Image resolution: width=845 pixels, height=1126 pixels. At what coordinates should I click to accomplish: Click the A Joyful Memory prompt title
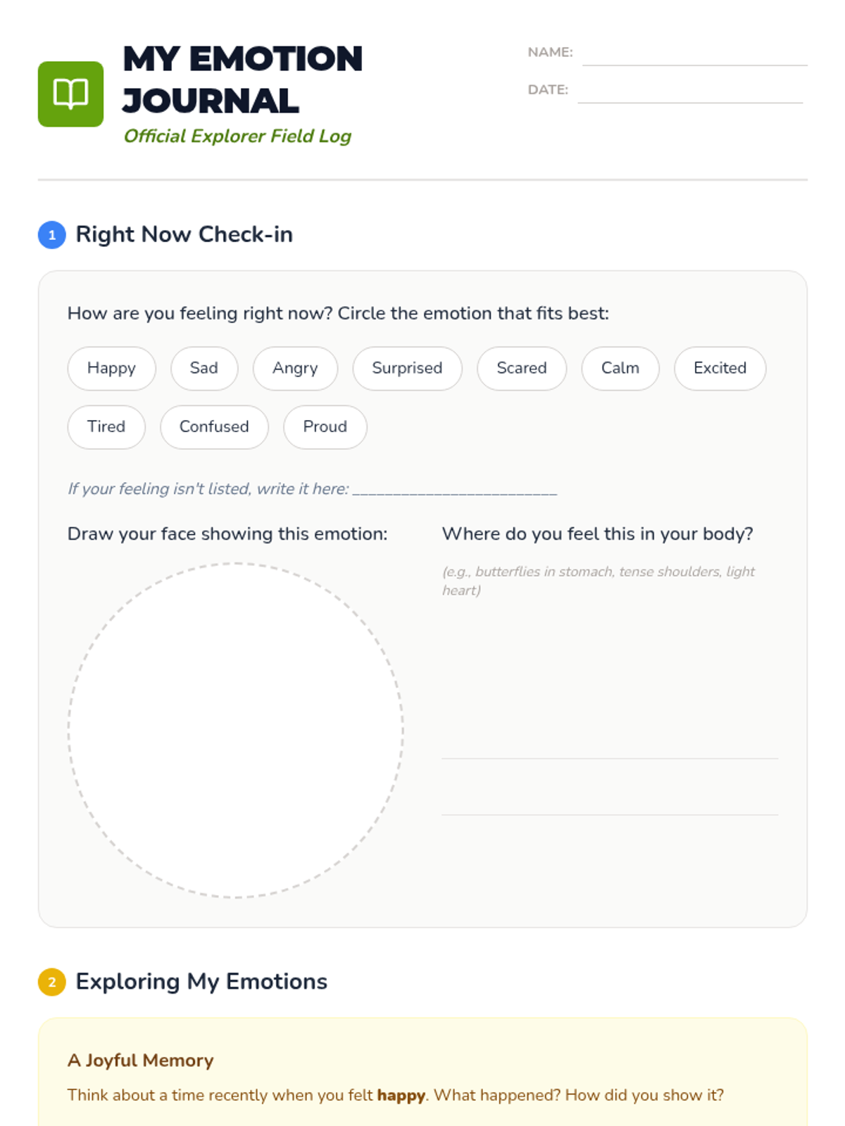point(140,1061)
